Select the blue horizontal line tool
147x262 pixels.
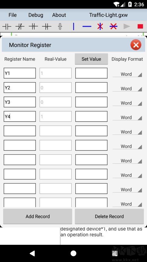coord(87,26)
